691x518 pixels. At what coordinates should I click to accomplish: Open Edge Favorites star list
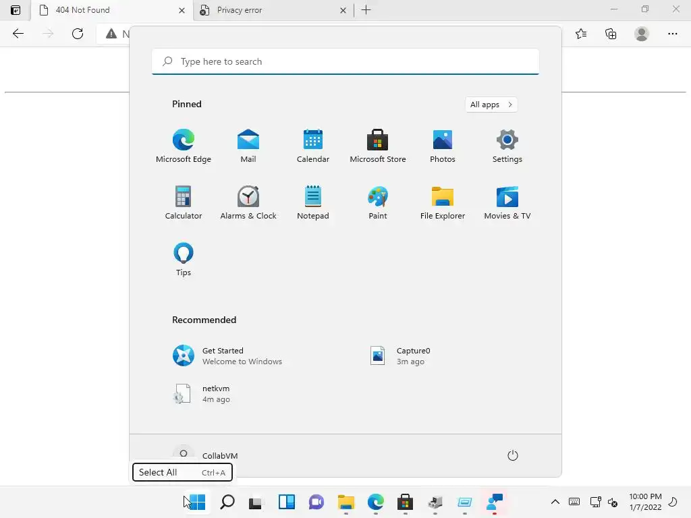(x=581, y=34)
